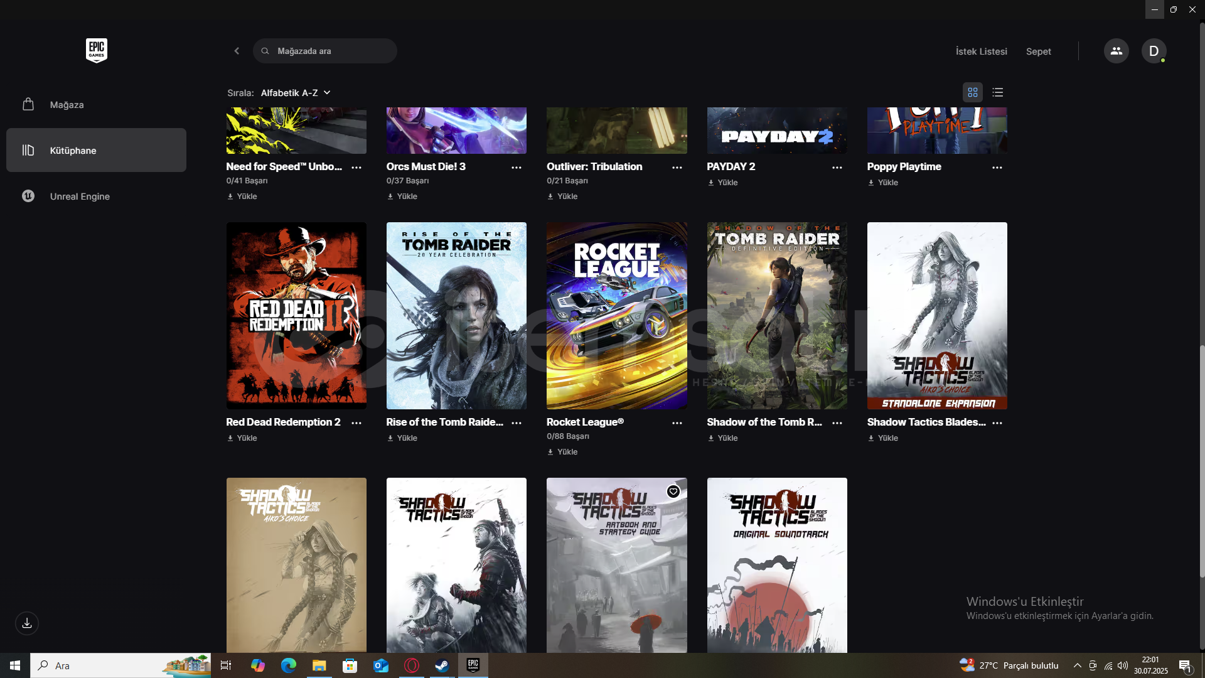Open File Explorer from the taskbar
Image resolution: width=1205 pixels, height=678 pixels.
[x=319, y=665]
